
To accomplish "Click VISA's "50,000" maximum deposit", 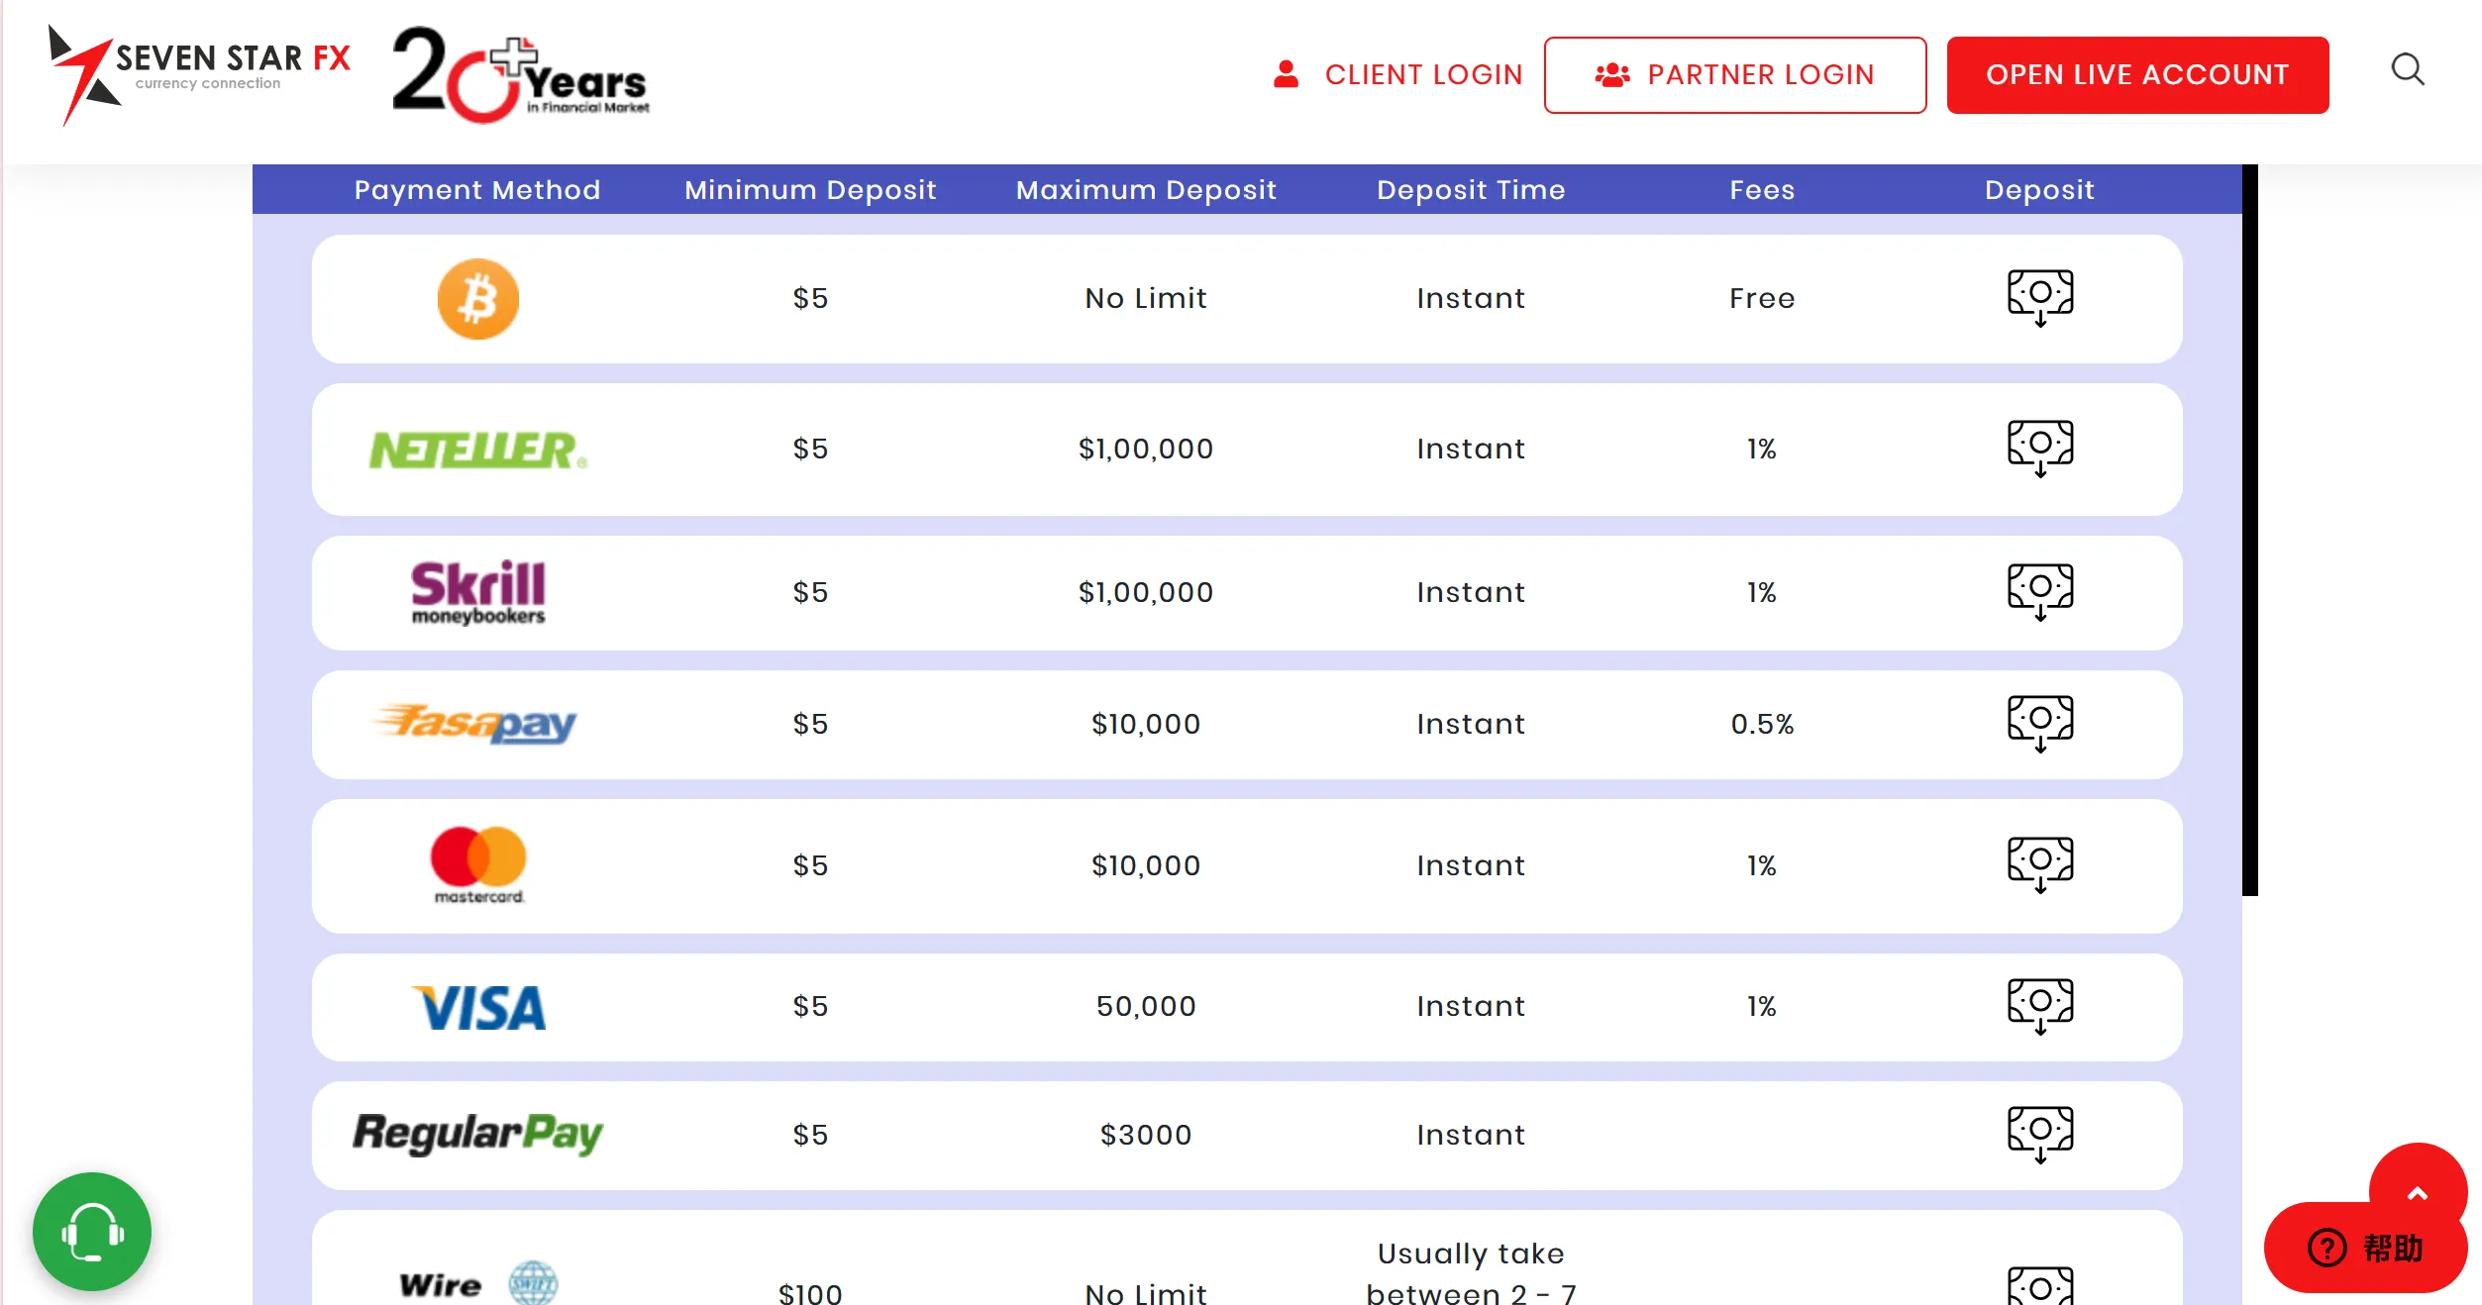I will pos(1146,1006).
